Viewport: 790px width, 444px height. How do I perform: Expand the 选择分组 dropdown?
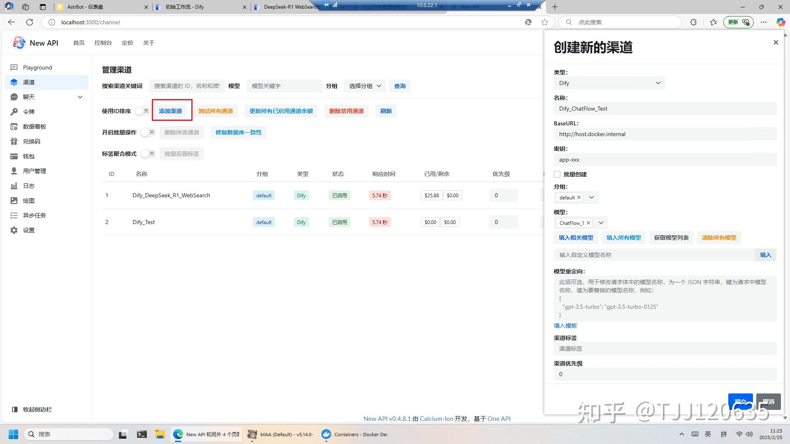364,86
